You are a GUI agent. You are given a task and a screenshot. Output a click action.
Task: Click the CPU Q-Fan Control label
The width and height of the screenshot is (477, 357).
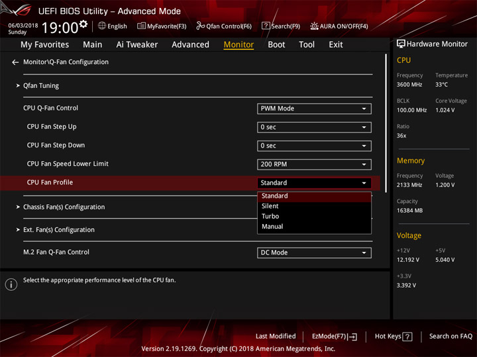tap(50, 108)
